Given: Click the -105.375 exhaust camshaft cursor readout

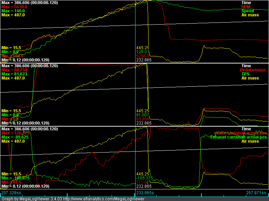Looking at the screenshot, I should [145, 178].
